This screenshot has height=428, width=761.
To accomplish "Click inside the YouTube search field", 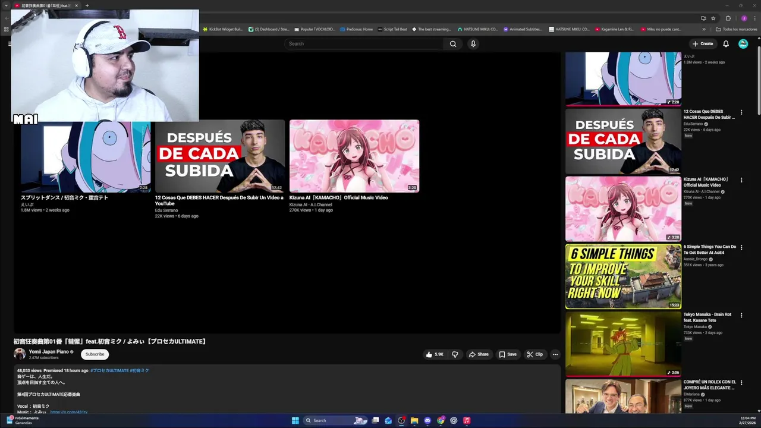I will pyautogui.click(x=363, y=43).
